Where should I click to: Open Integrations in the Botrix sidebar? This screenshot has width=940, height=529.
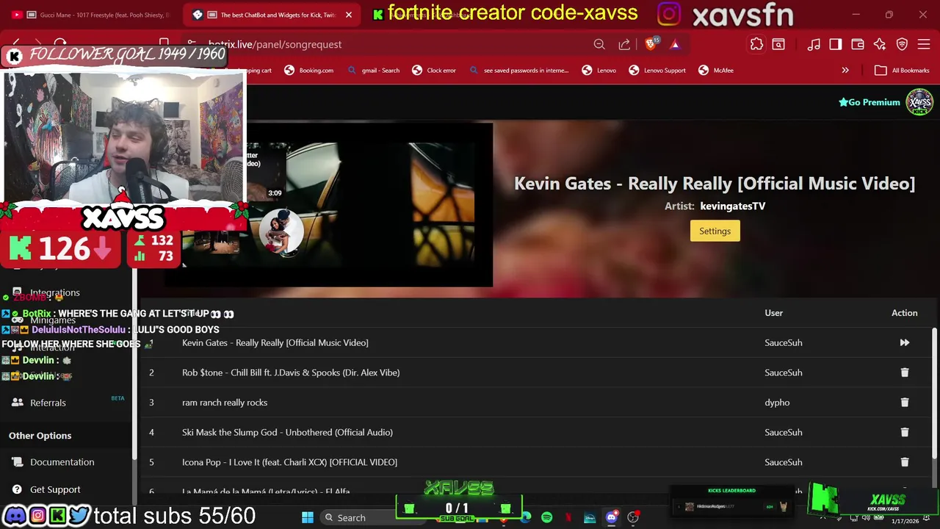[x=54, y=292]
